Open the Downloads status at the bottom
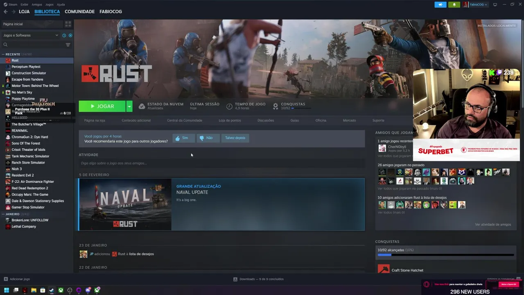The image size is (524, 295). pos(258,279)
